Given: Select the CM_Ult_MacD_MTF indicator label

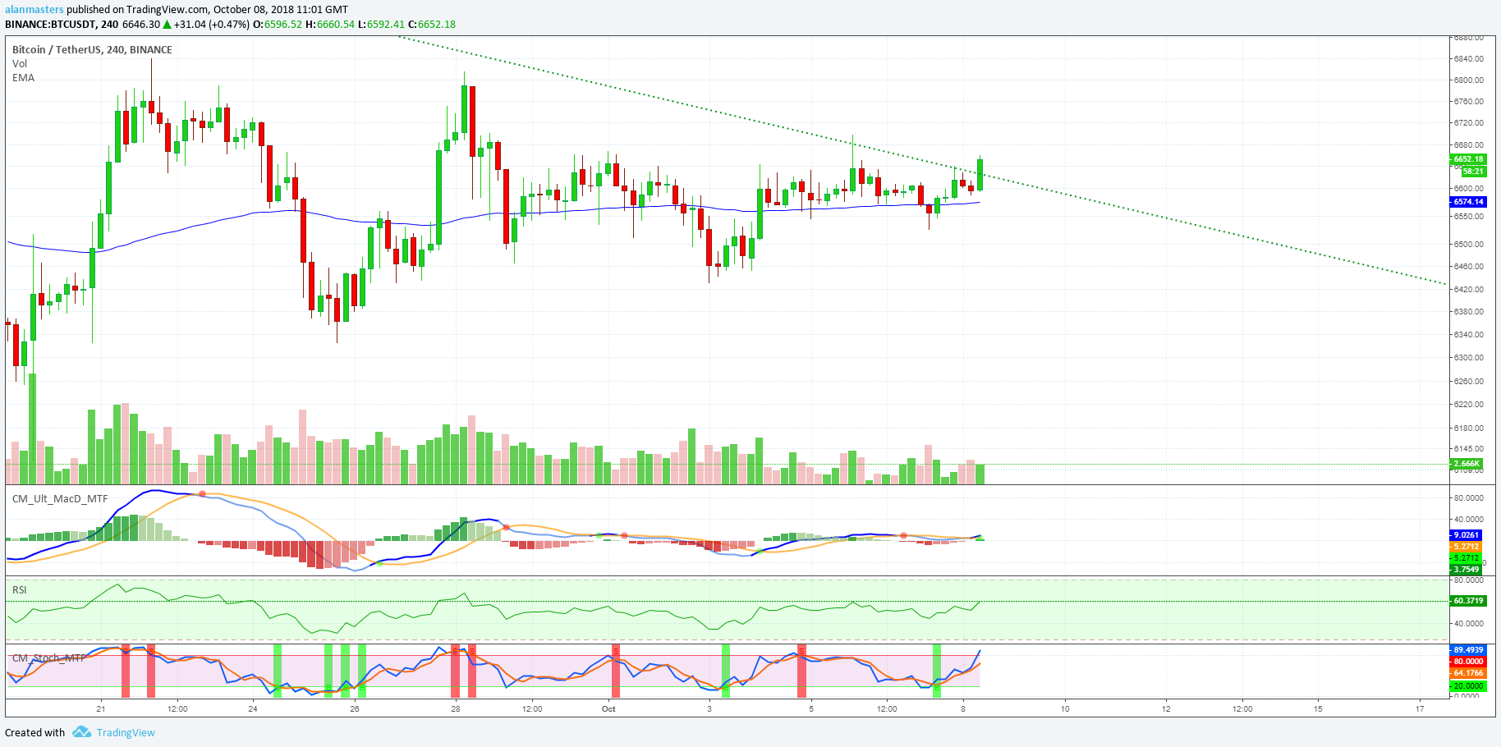Looking at the screenshot, I should 60,498.
